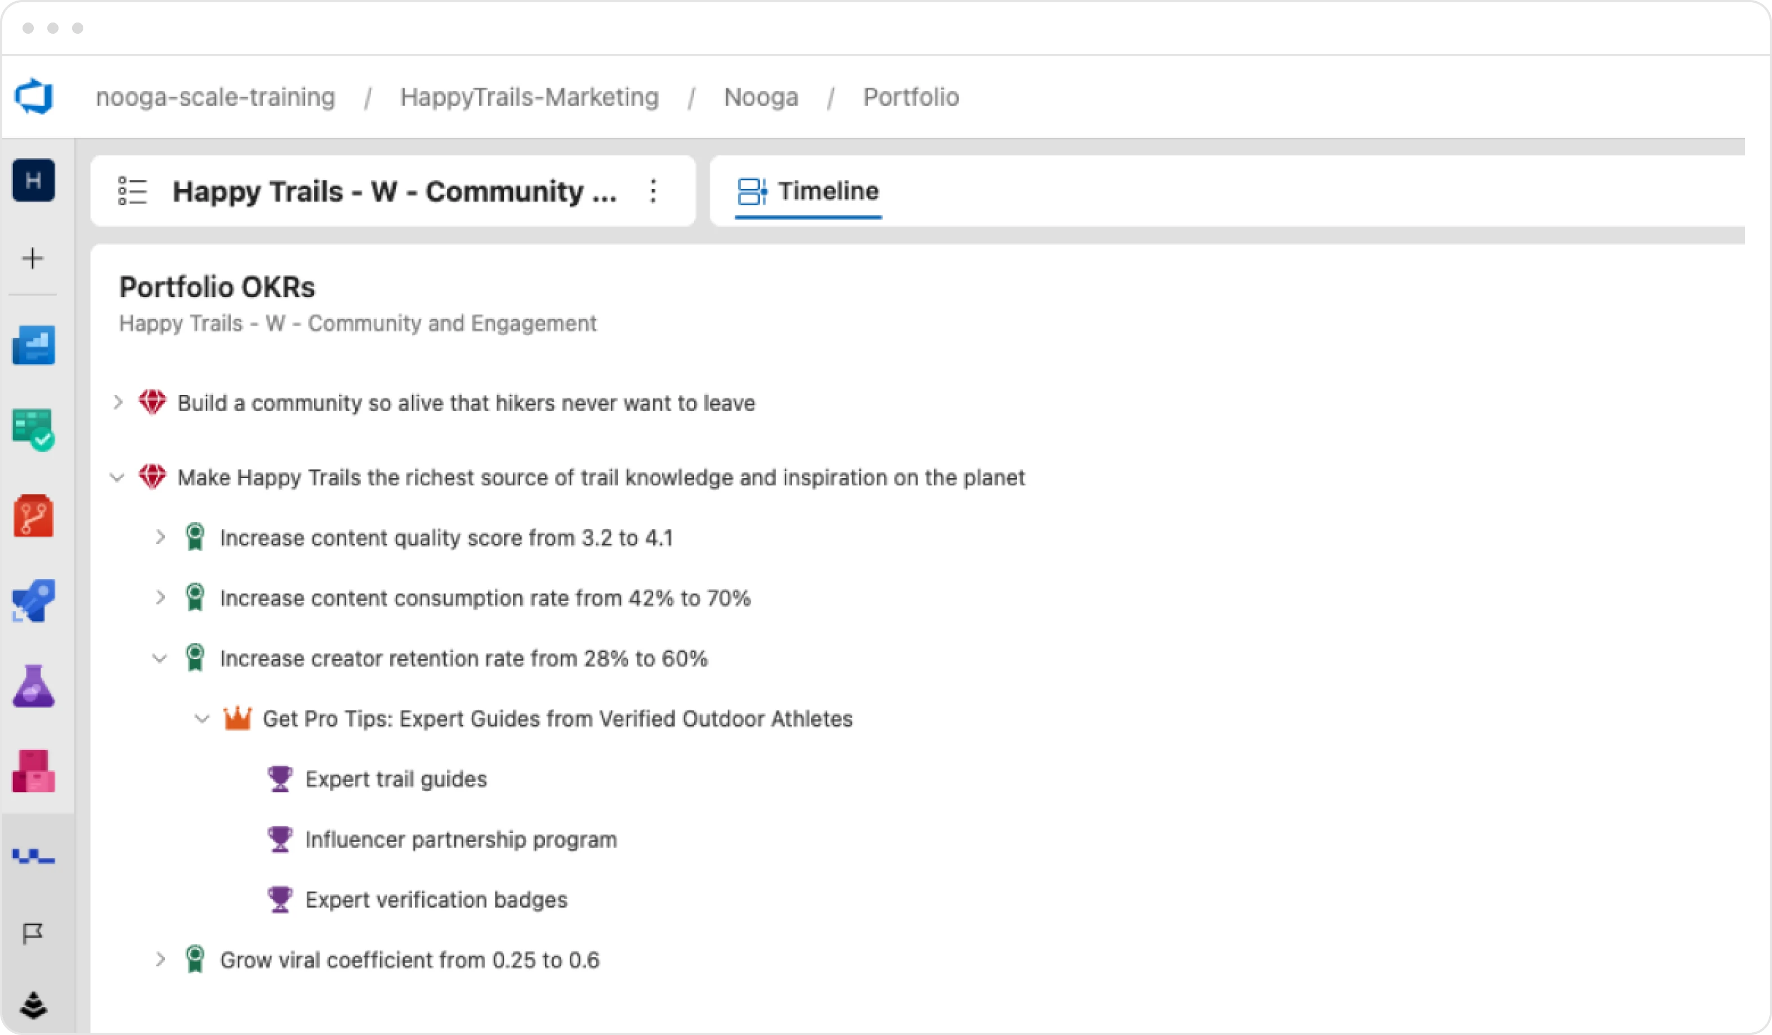Open the three-dot more options menu
1772x1035 pixels.
point(654,191)
